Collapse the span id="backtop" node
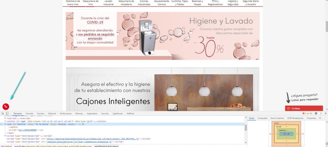This screenshot has width=328, height=147. (5, 124)
